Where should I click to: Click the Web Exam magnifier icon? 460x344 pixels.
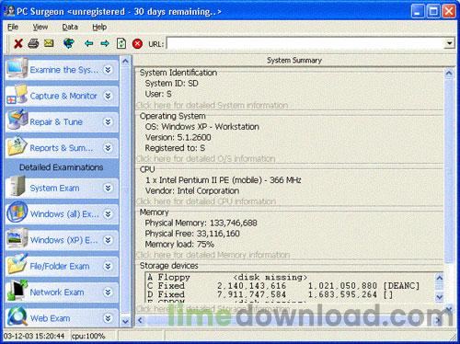17,315
